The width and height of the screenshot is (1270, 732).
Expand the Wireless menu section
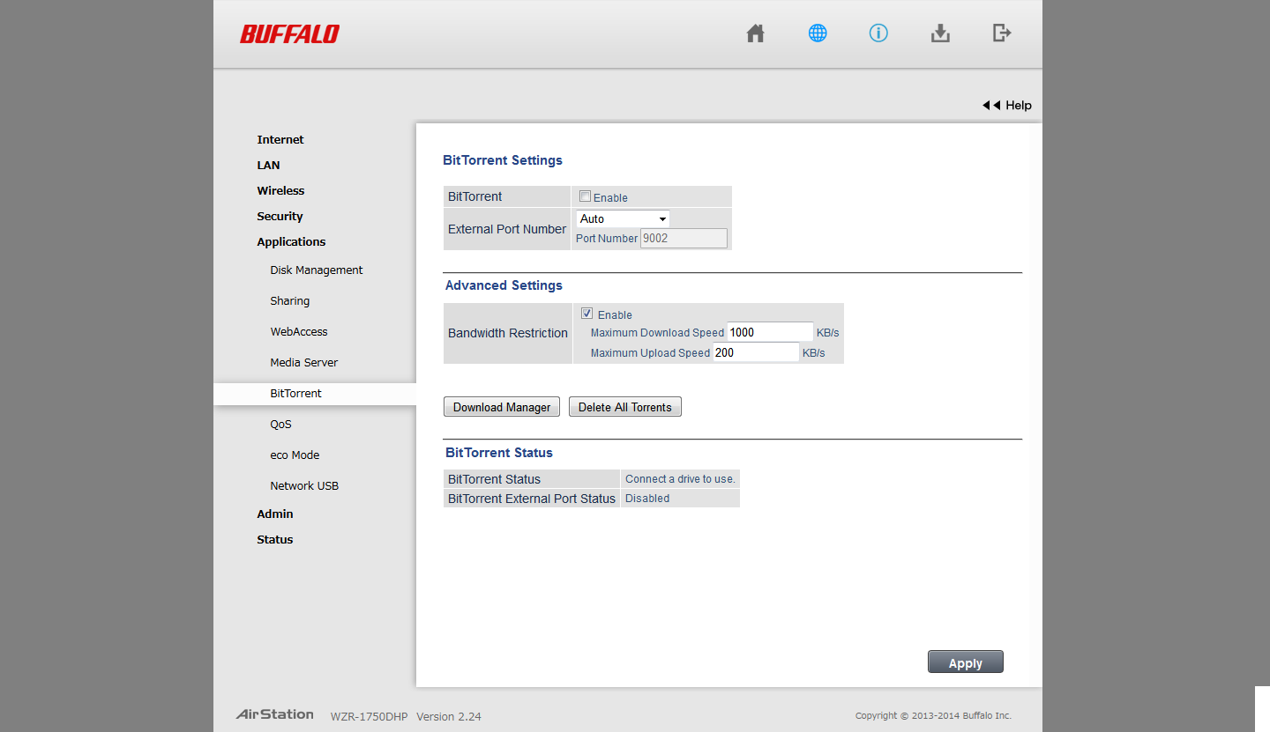click(280, 190)
